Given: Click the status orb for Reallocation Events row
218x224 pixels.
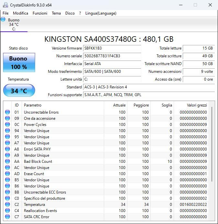Looking at the screenshot, I should [7, 210].
